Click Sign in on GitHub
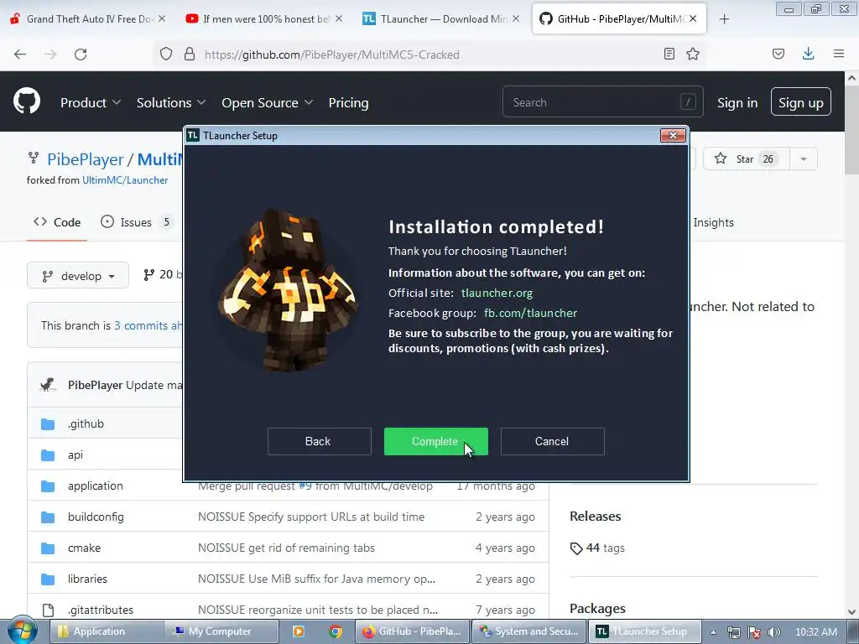 (737, 102)
